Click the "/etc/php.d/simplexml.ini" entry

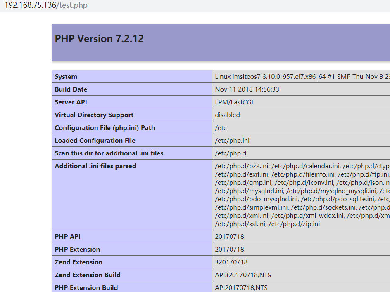pos(251,207)
